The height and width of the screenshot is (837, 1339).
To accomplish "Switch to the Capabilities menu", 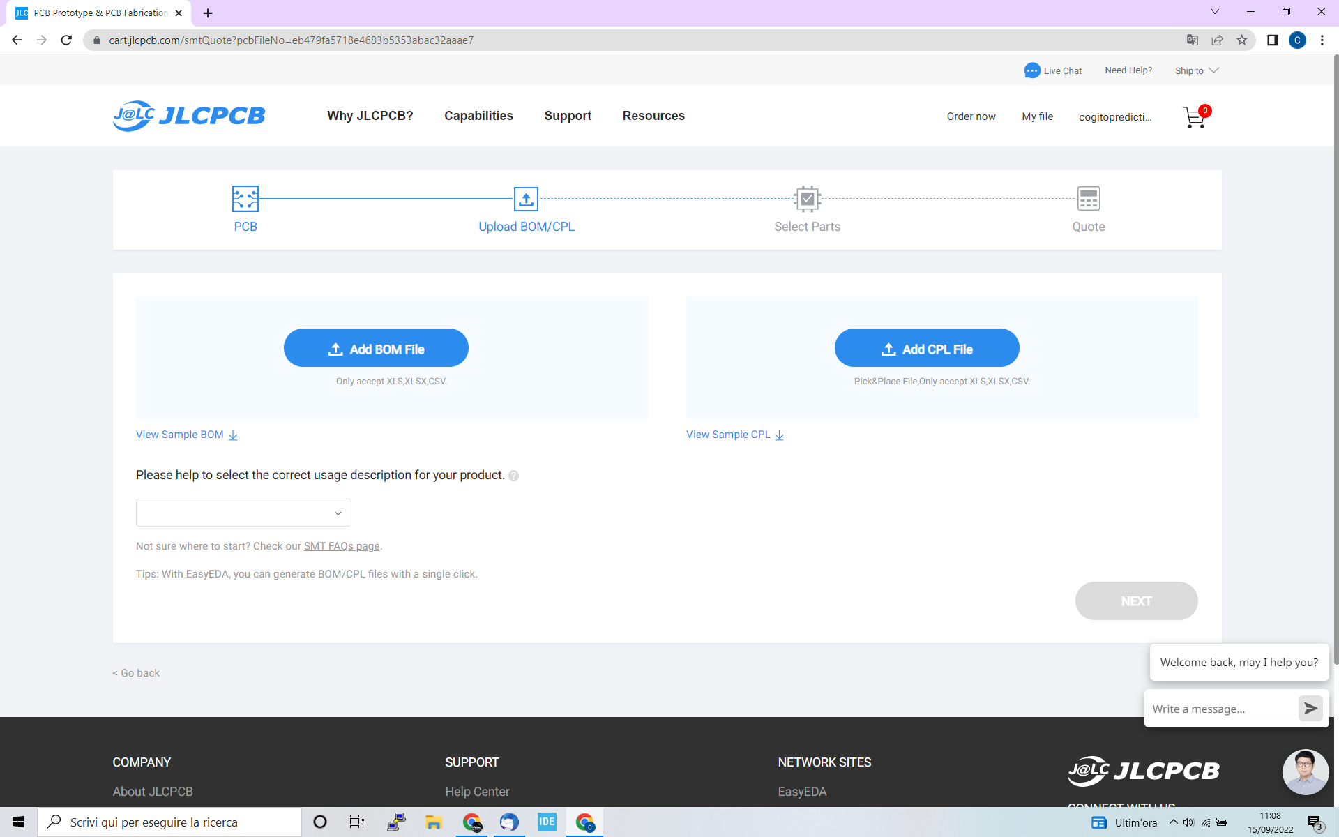I will coord(478,116).
